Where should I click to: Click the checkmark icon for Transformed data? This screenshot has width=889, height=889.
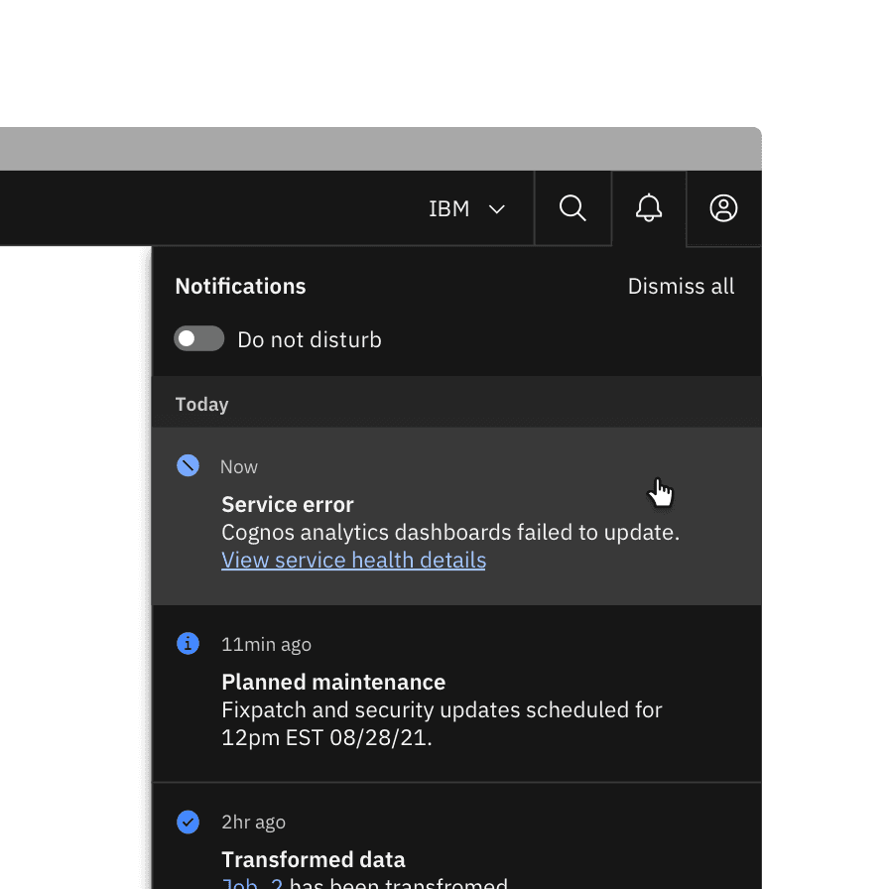coord(188,822)
